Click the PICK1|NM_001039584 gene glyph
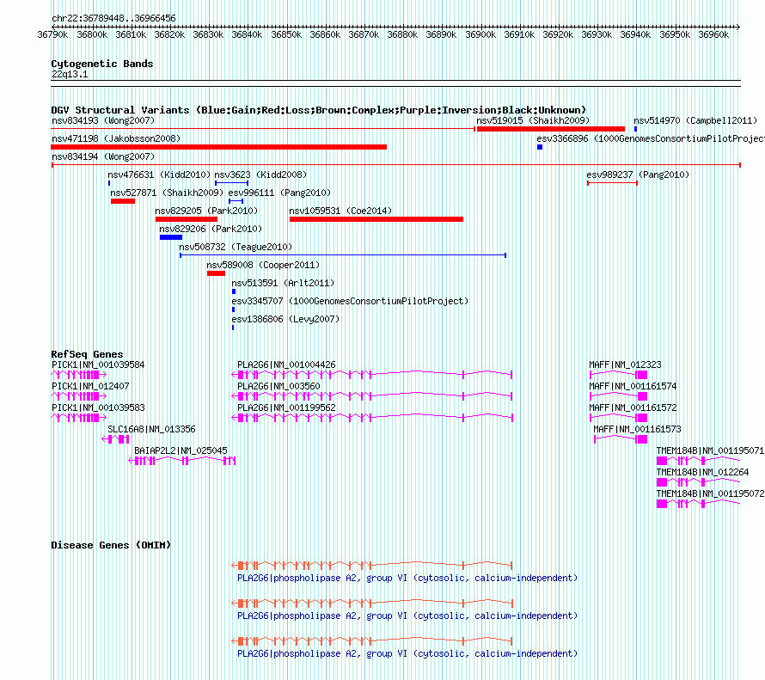 tap(78, 375)
